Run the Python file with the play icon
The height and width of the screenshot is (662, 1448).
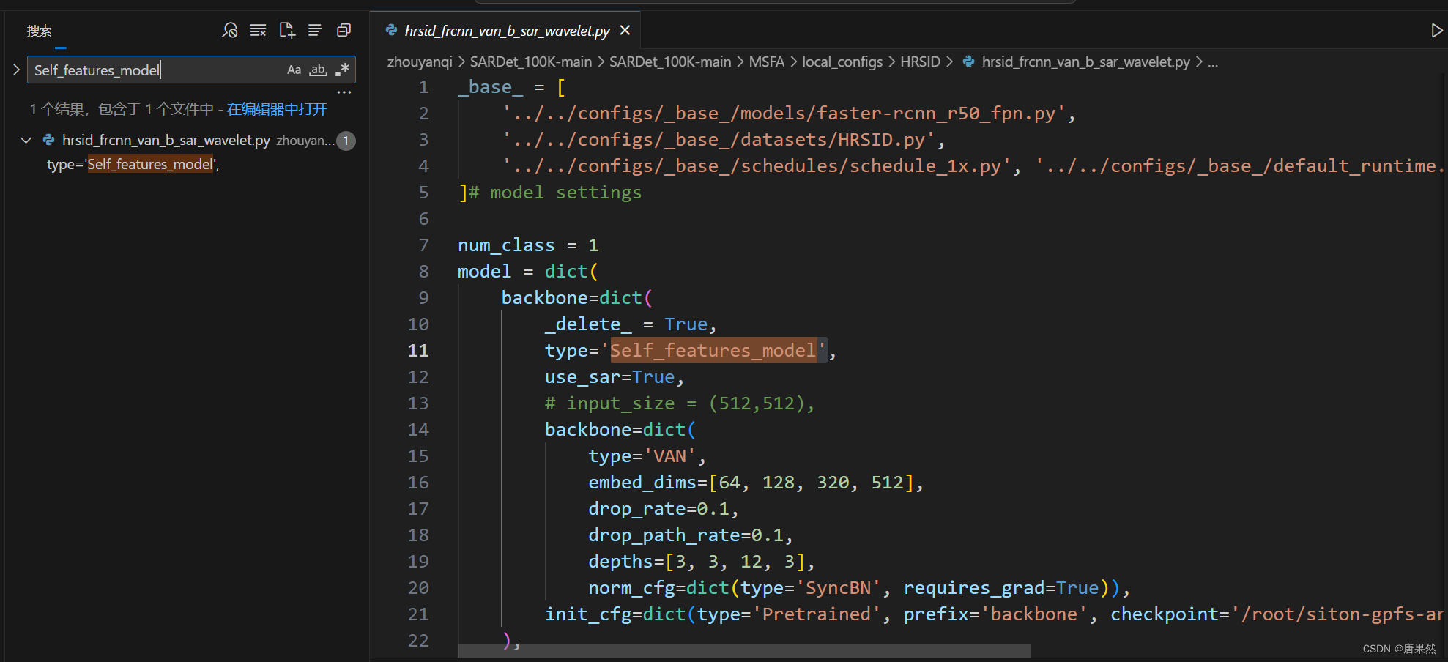(x=1436, y=30)
